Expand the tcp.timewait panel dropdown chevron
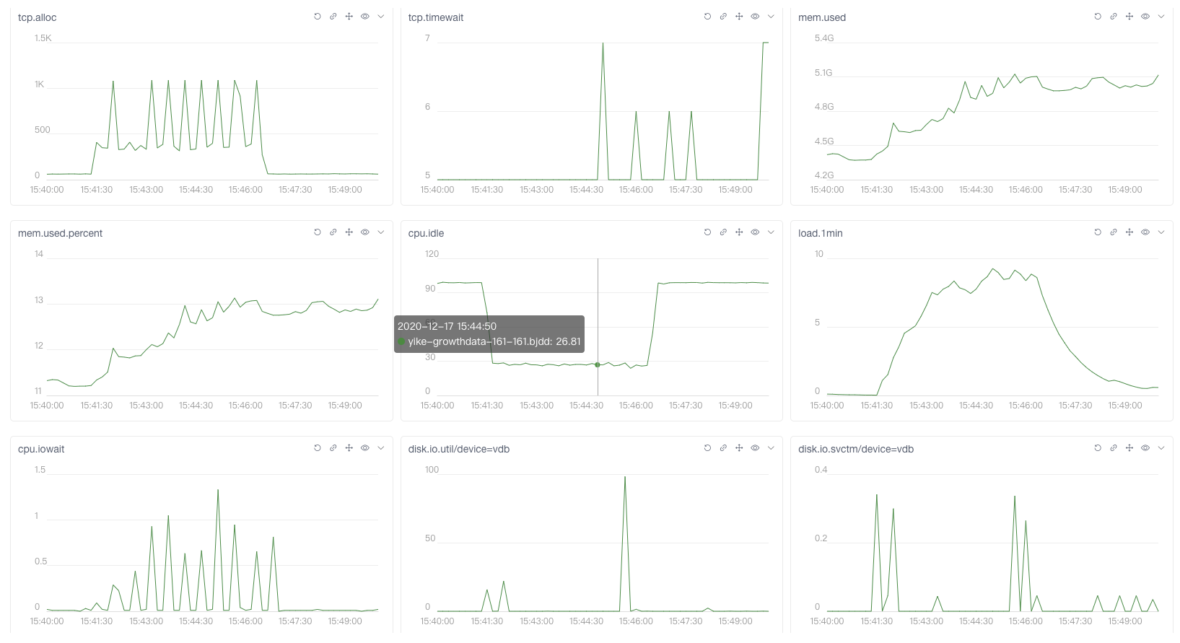1180x643 pixels. click(771, 17)
